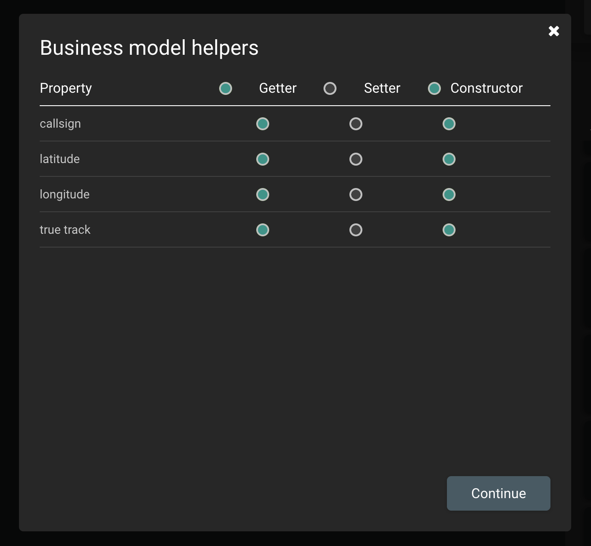Enable setter for longitude property
The width and height of the screenshot is (591, 546).
356,195
